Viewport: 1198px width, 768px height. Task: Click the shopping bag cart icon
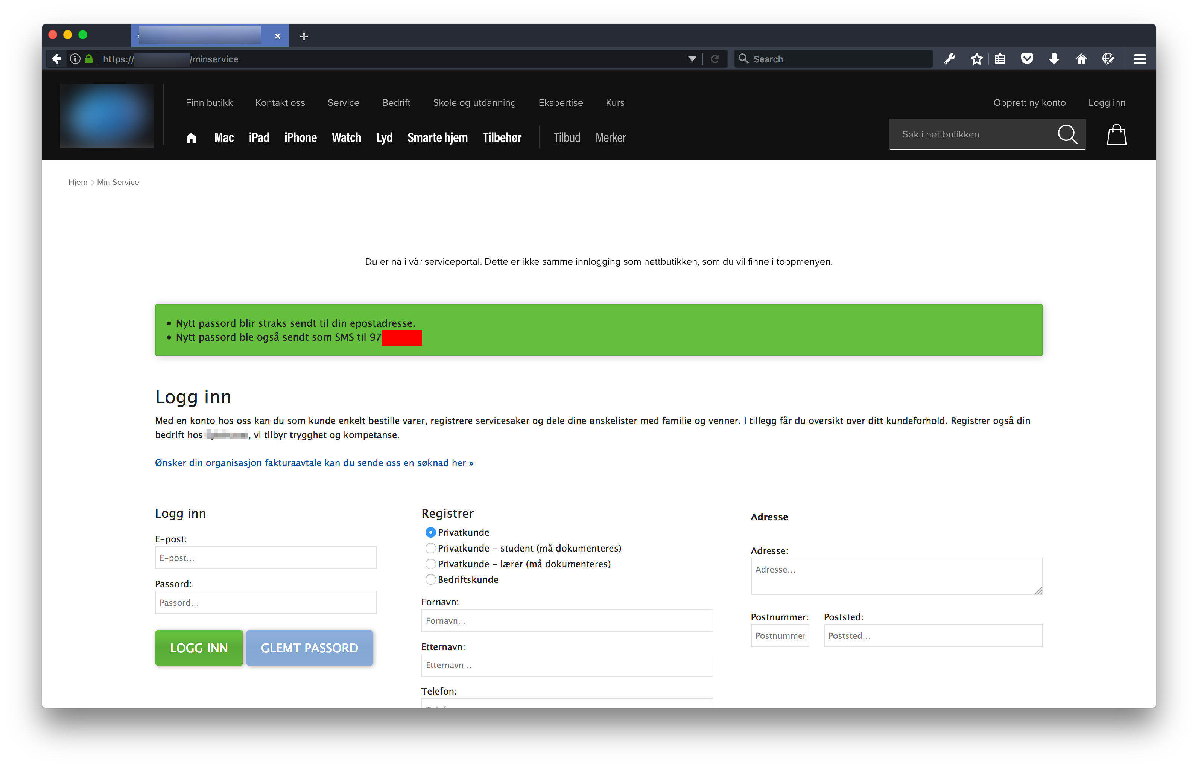1116,135
